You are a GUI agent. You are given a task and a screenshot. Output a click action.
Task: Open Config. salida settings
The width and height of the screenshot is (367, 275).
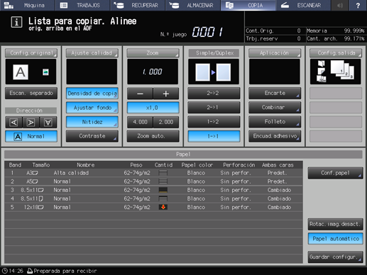pyautogui.click(x=336, y=53)
